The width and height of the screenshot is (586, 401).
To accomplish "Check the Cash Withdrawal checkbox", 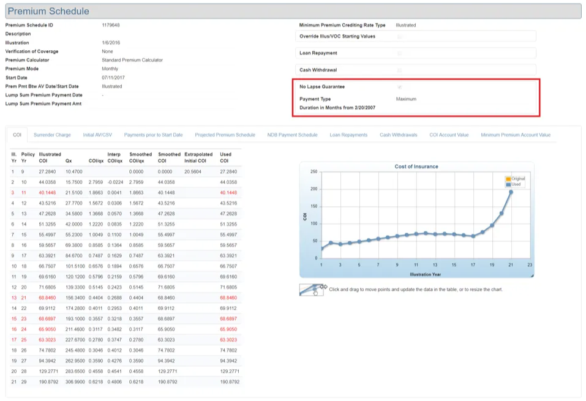I will [x=400, y=70].
